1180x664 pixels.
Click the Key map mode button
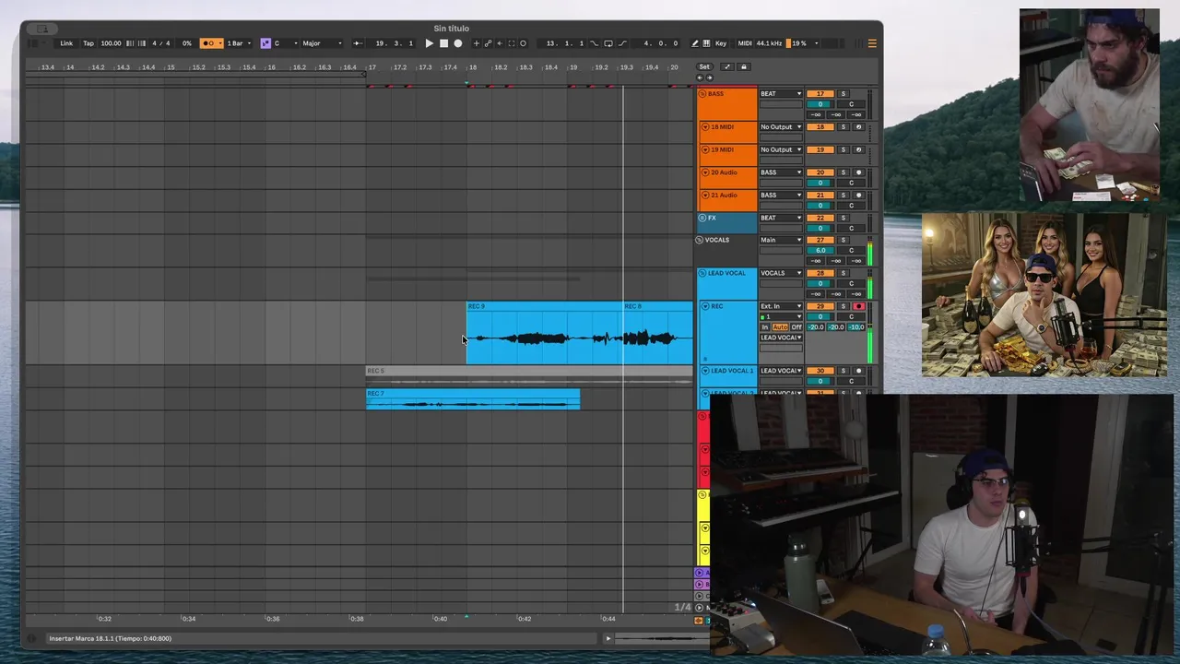(x=721, y=43)
